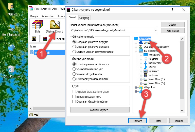This screenshot has height=132, width=195.
Task: Select Sormadan üzerine yaz option
Action: [74, 69]
